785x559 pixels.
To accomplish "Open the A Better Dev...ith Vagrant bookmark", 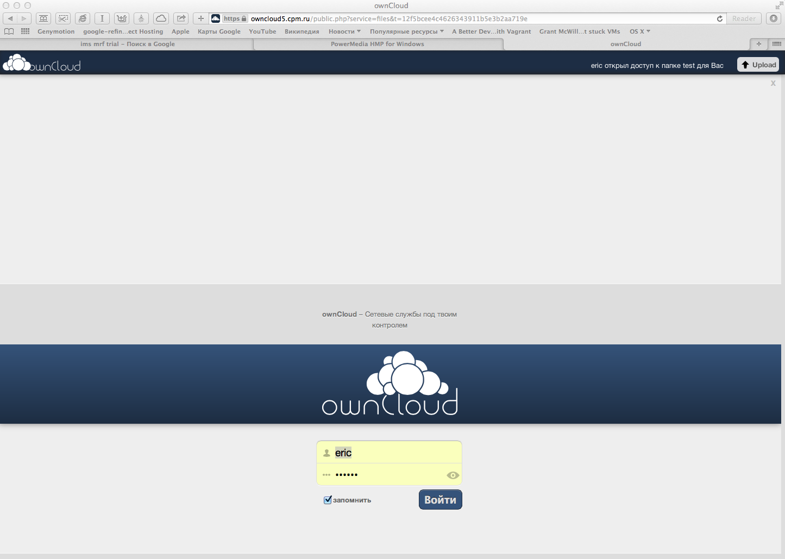I will pos(492,32).
